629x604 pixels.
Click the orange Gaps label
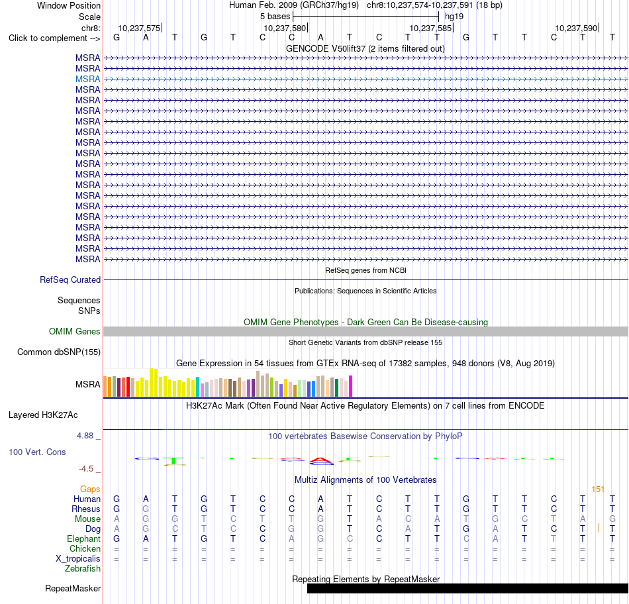[90, 489]
